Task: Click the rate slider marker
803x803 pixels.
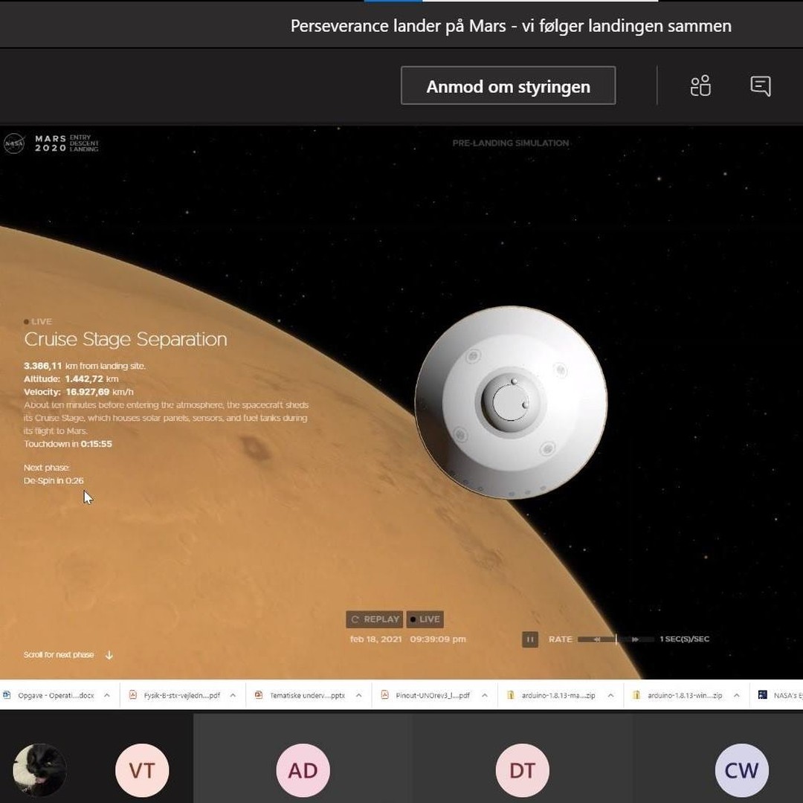Action: click(x=616, y=639)
